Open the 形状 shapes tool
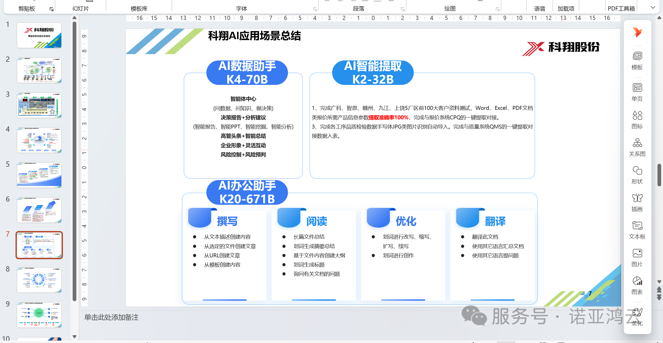The image size is (663, 343). 637,175
